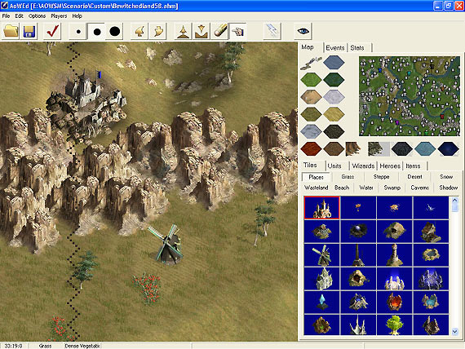Pick the red lava terrain hex
The height and width of the screenshot is (349, 465).
tap(311, 148)
